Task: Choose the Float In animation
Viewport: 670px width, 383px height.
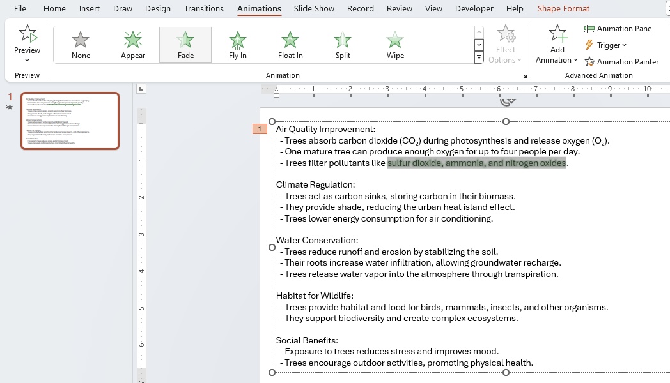Action: tap(290, 45)
